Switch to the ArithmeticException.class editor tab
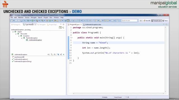Screen dimensions: 179x100 (x=92, y=25)
